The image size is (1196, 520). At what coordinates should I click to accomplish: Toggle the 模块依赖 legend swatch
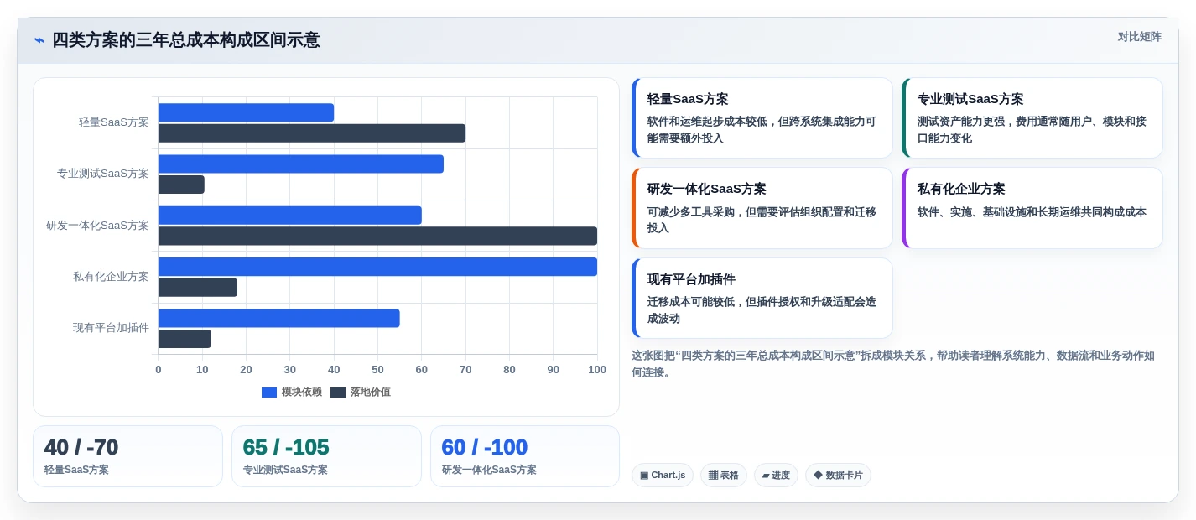(x=269, y=393)
